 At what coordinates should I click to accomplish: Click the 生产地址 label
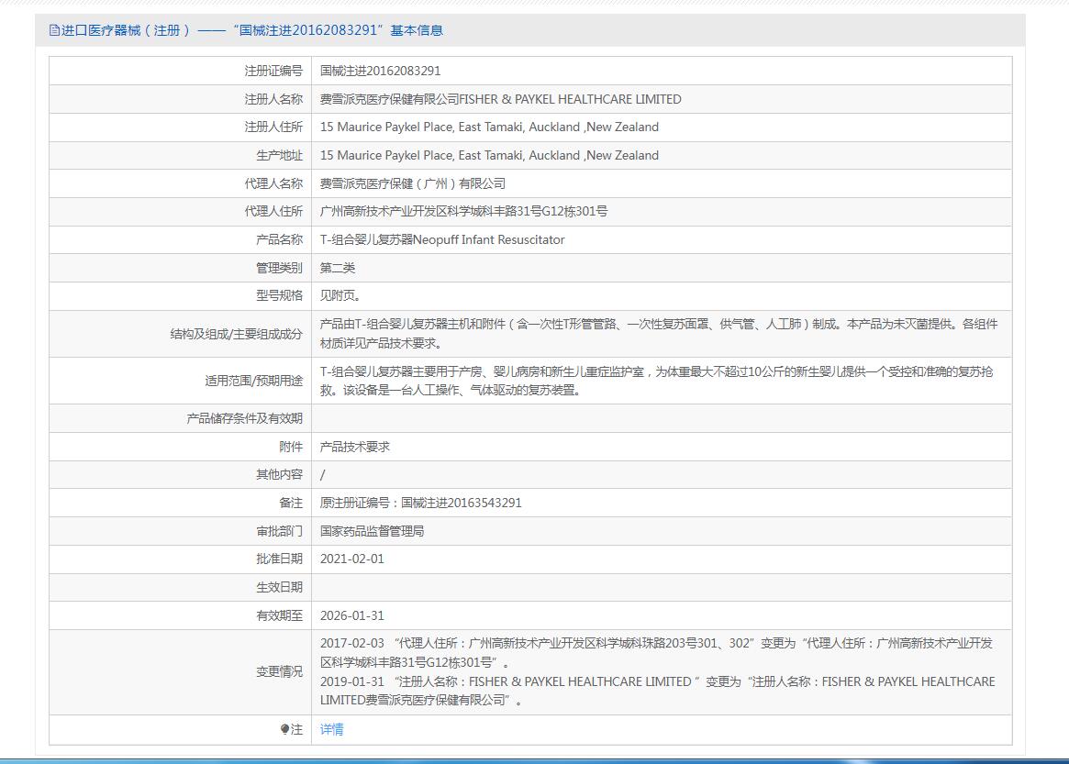[279, 155]
